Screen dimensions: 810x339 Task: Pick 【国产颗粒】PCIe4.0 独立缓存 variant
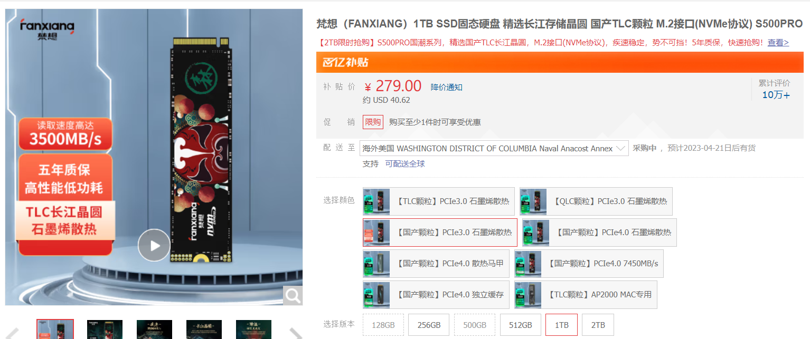pyautogui.click(x=436, y=295)
